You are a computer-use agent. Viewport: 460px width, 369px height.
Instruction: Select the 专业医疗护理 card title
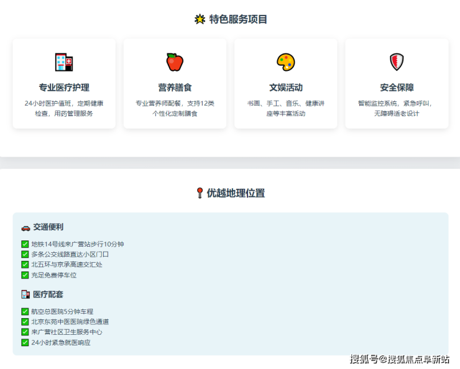pyautogui.click(x=64, y=88)
